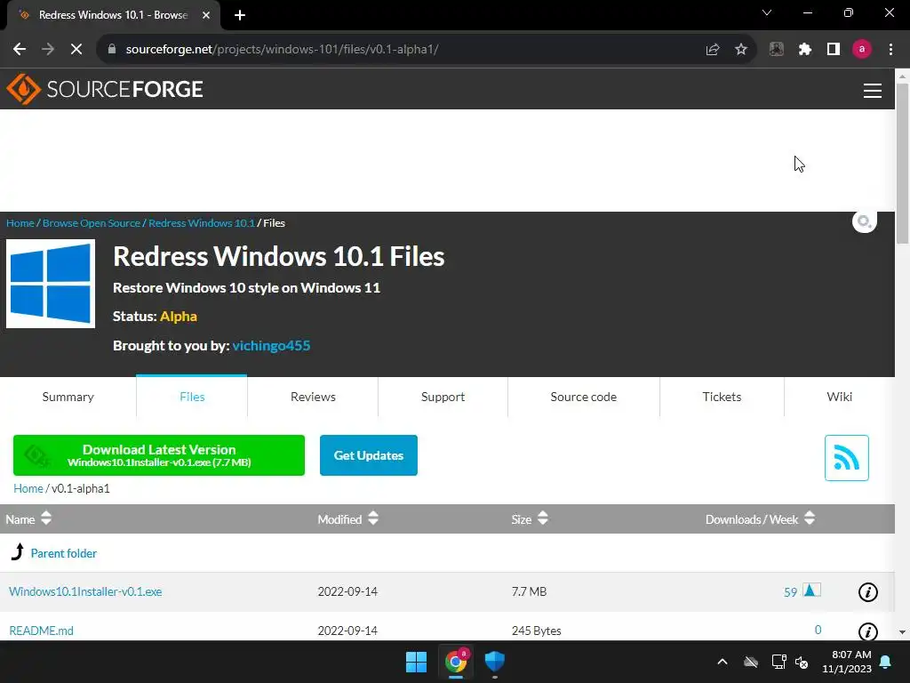Stop the page loading
Screen dimensions: 910x683
point(76,50)
